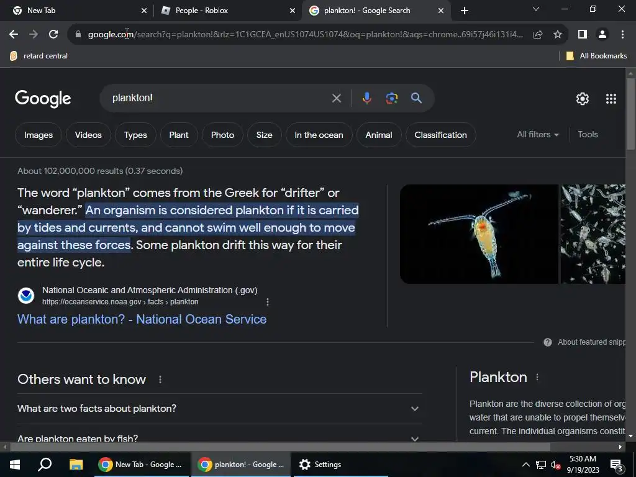Open the bookmark on bookmarks bar
Screen dimensions: 636x477
click(x=39, y=56)
